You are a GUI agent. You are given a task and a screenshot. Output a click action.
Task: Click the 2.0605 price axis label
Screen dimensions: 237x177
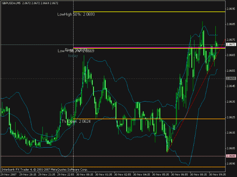click(231, 148)
